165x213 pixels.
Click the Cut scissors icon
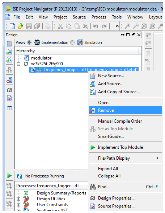pyautogui.click(x=60, y=26)
